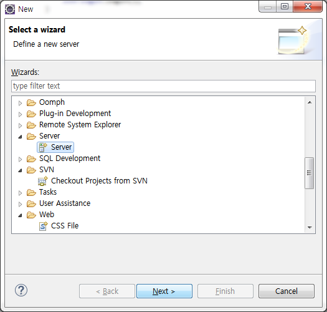Click the Remote System Explorer folder icon
The width and height of the screenshot is (327, 312).
(x=31, y=125)
